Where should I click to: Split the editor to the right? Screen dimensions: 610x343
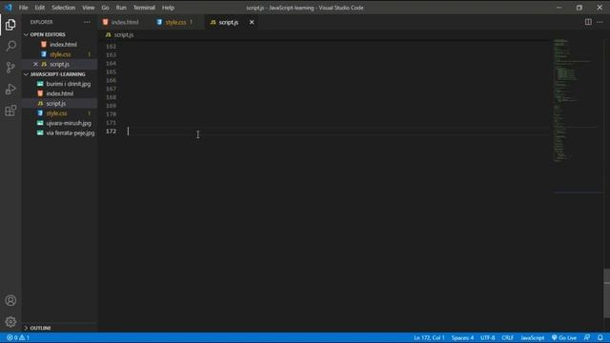588,22
